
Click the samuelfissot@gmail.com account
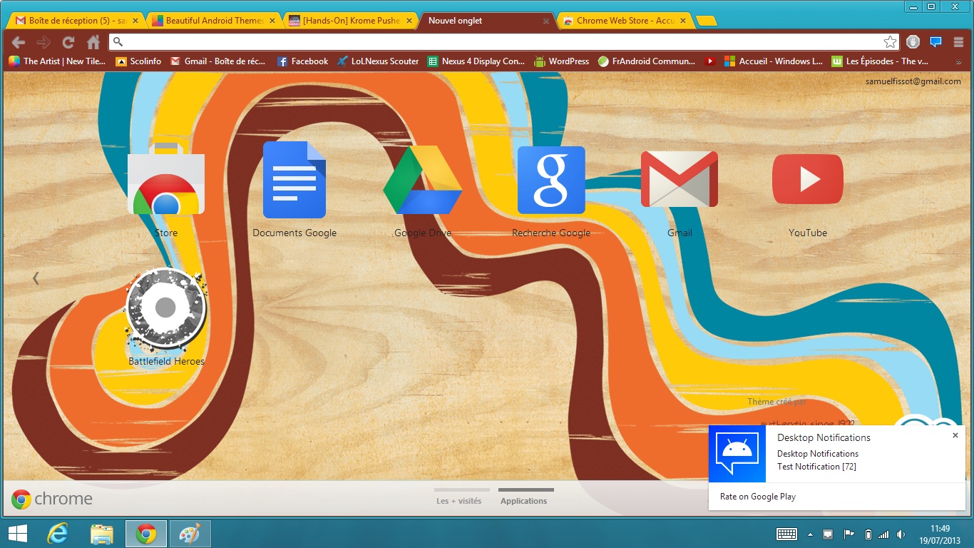point(913,81)
